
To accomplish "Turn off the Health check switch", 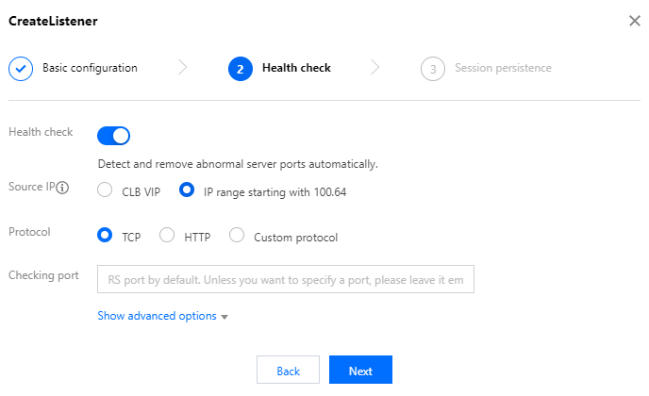I will pos(114,136).
